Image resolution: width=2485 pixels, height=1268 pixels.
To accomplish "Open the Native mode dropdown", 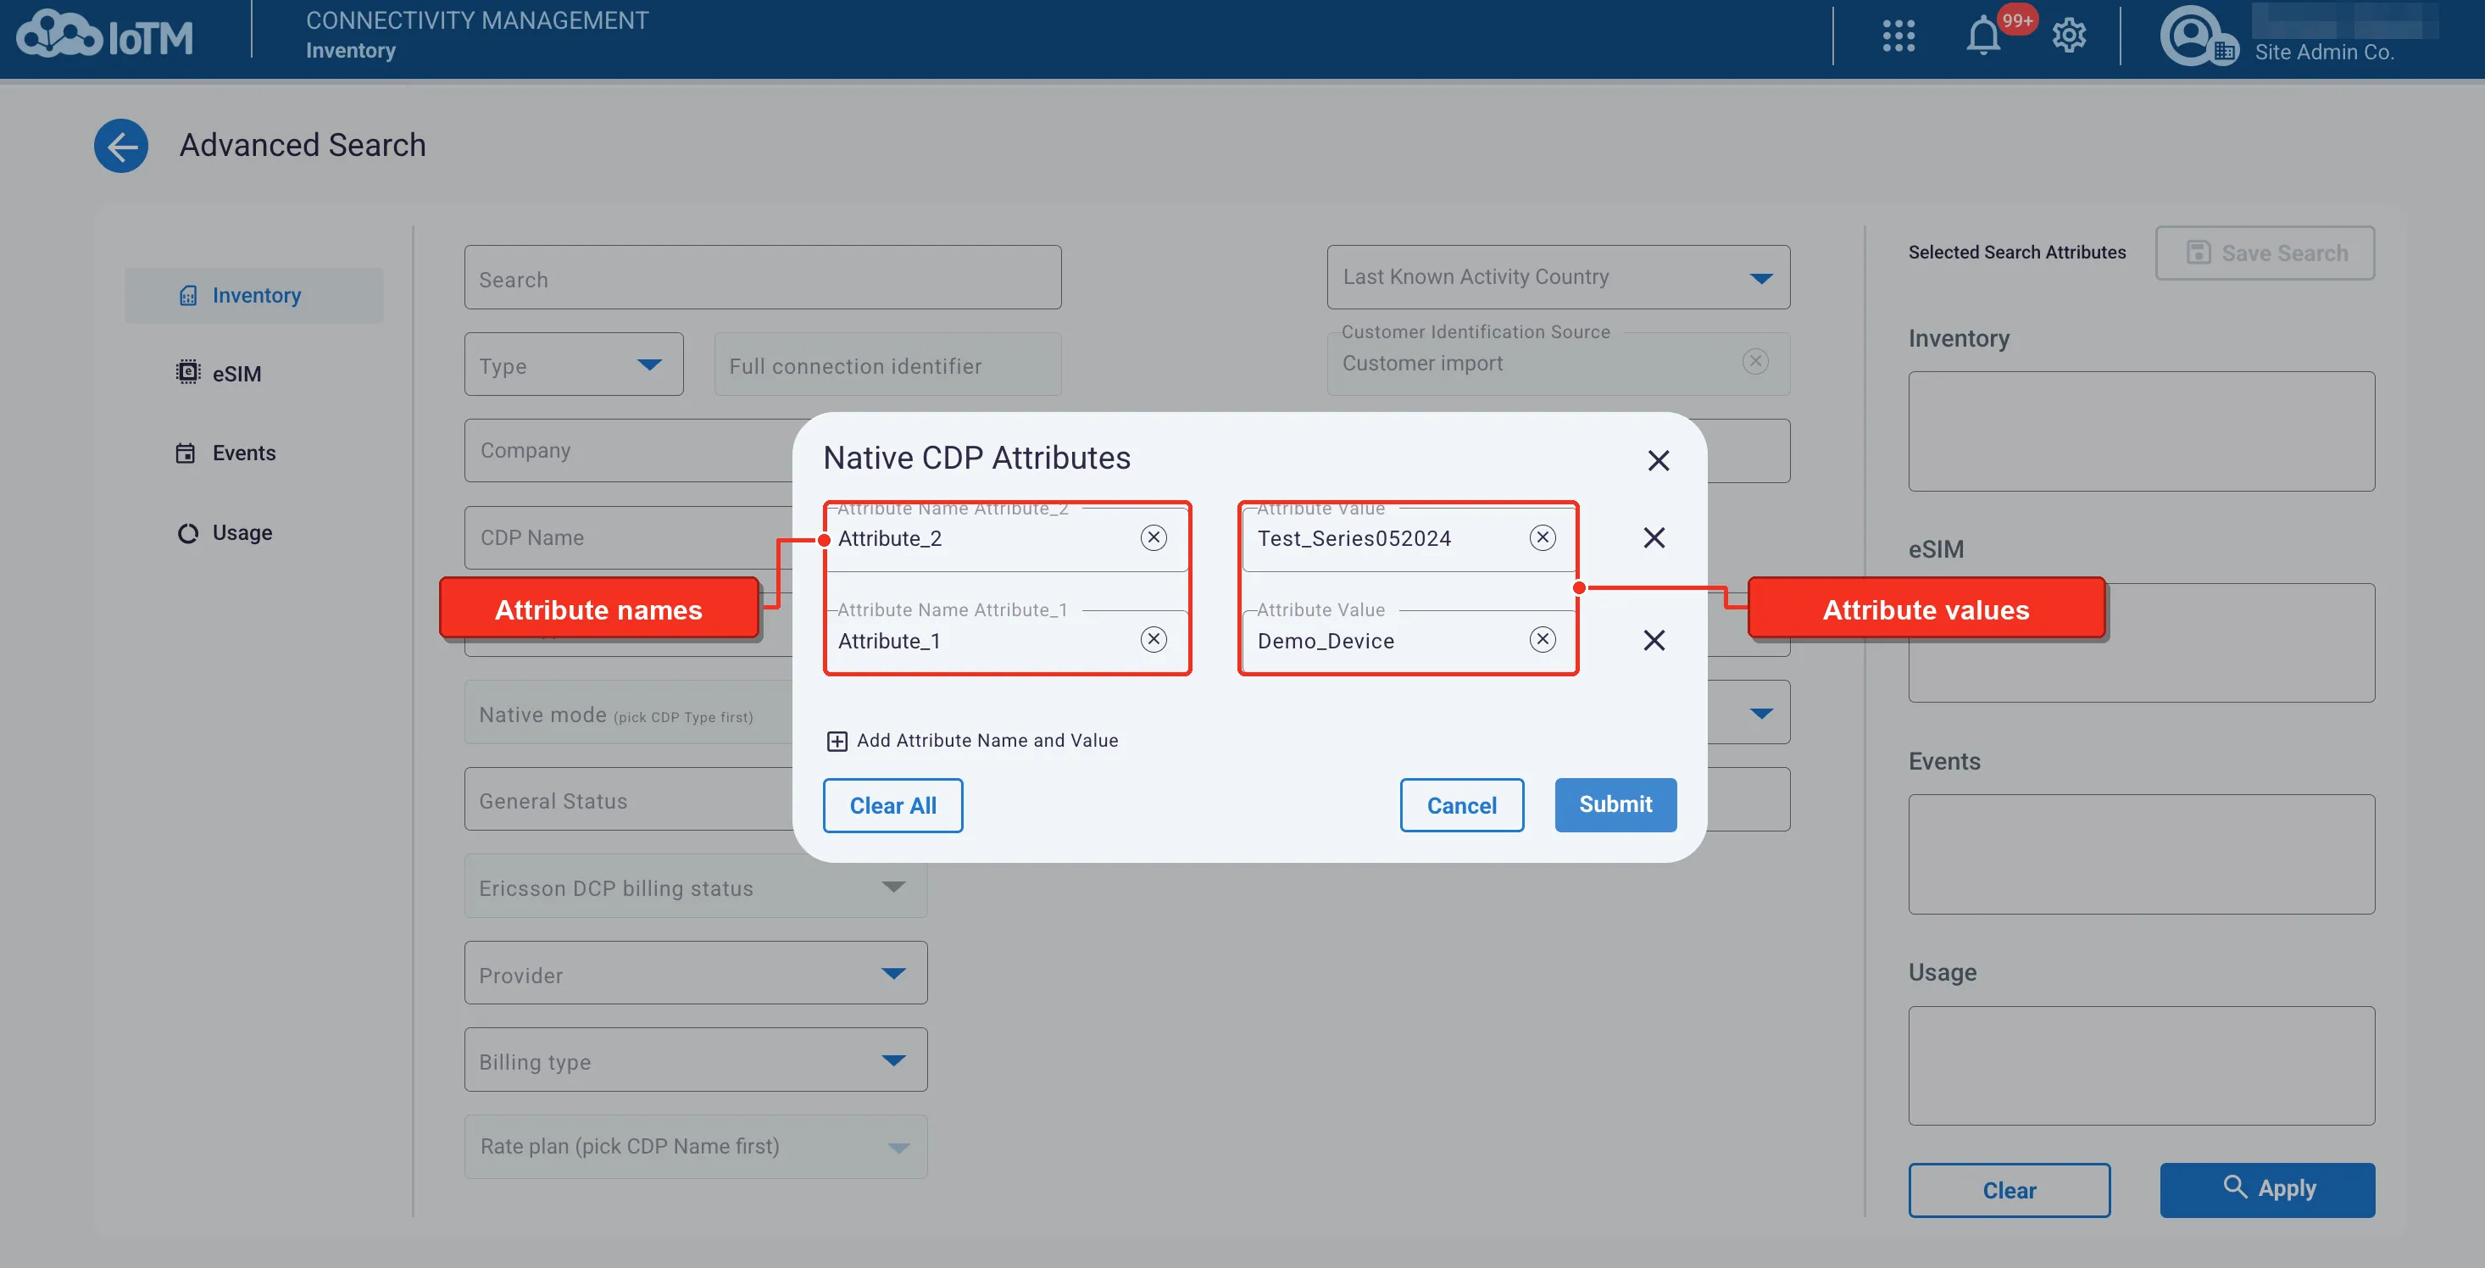I will click(628, 712).
